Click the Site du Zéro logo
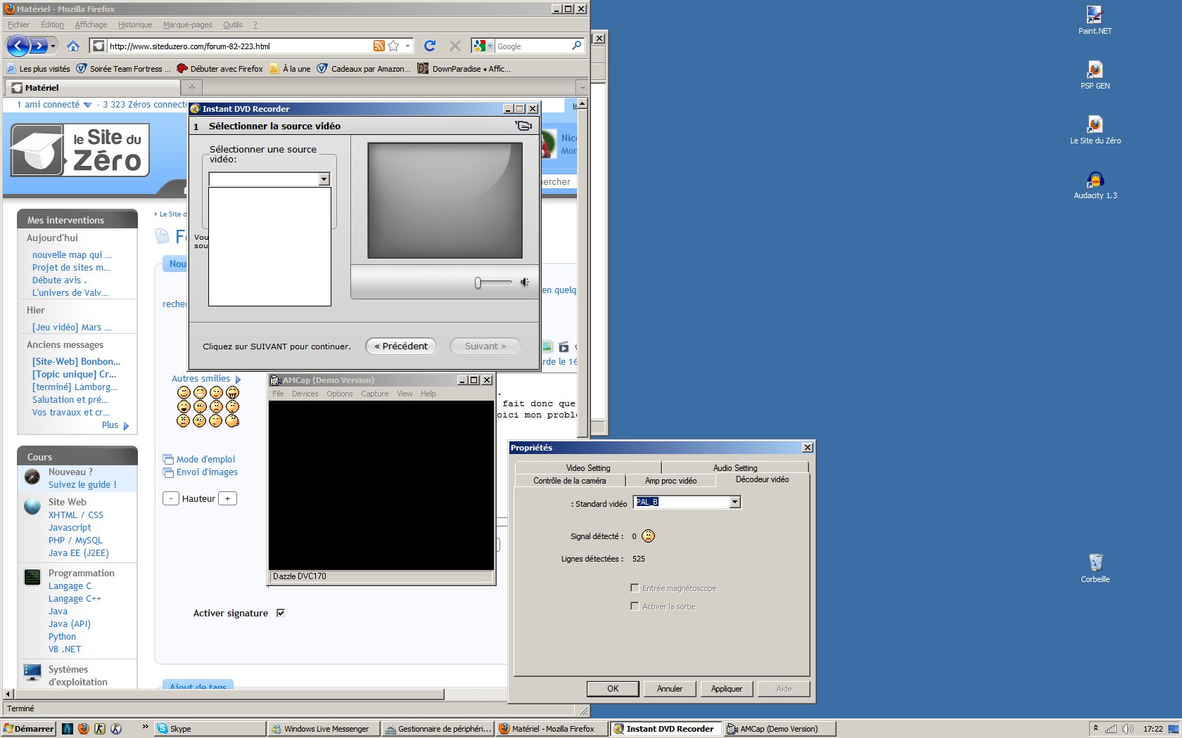This screenshot has width=1182, height=738. (x=80, y=150)
